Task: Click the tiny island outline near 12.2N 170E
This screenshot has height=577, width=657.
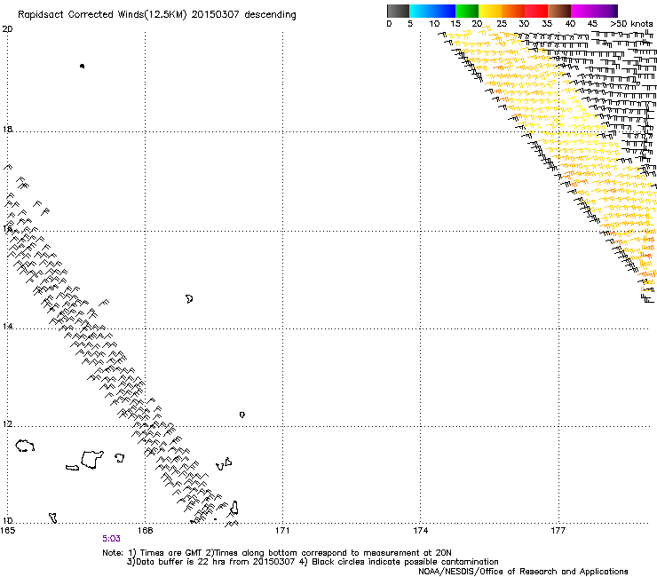Action: tap(242, 415)
